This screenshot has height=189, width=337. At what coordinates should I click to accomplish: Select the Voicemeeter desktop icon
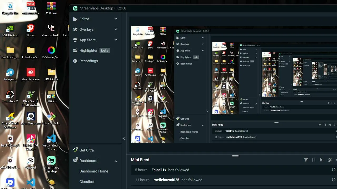point(31,8)
